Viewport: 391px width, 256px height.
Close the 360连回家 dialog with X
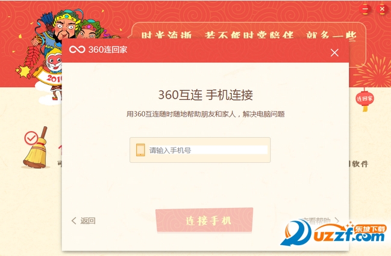(334, 52)
